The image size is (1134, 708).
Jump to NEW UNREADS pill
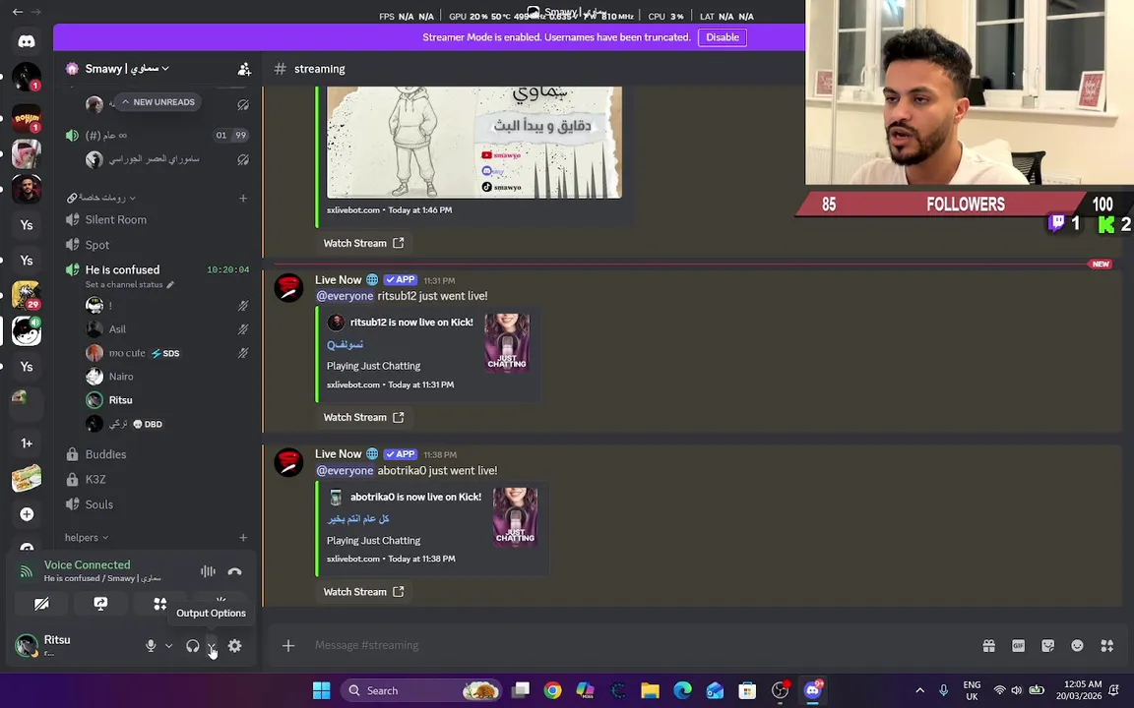point(158,102)
